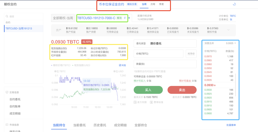Toggle 现货指数(USD) chart legend
Image resolution: width=258 pixels, height=132 pixels.
[81, 65]
